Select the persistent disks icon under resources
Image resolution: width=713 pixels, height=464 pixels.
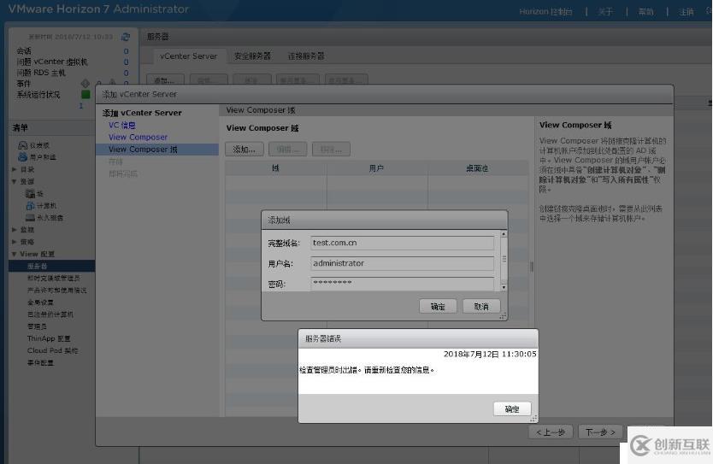click(x=31, y=218)
